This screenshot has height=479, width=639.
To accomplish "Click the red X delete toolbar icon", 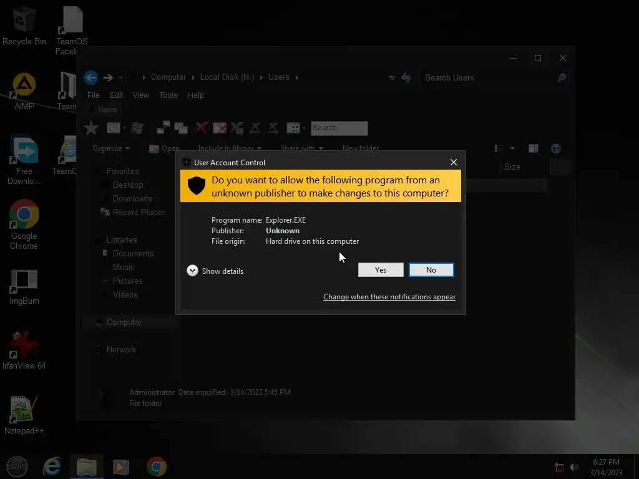I will click(202, 128).
